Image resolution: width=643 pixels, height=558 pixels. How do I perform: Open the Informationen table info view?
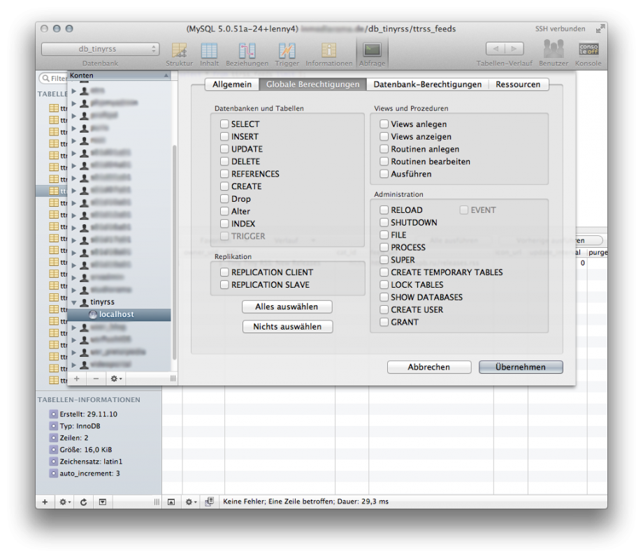pos(329,54)
